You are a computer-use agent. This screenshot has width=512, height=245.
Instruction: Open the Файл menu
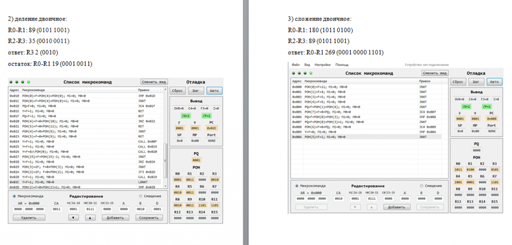coord(295,65)
